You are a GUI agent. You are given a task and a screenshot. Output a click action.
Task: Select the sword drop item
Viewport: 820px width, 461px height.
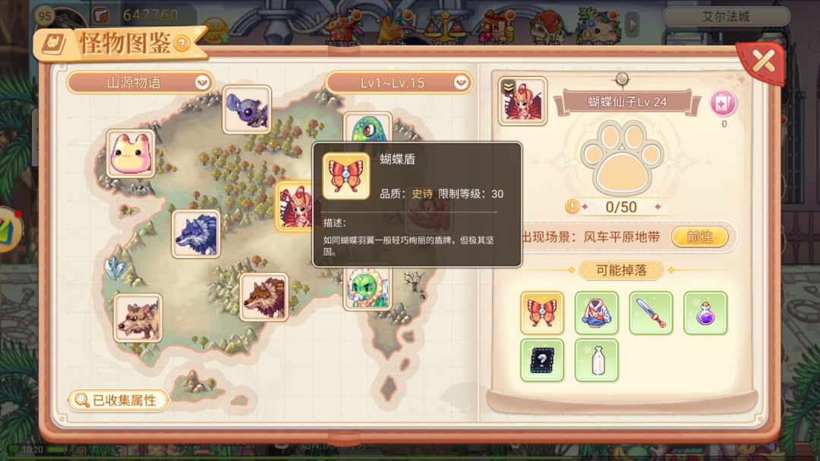coord(651,312)
